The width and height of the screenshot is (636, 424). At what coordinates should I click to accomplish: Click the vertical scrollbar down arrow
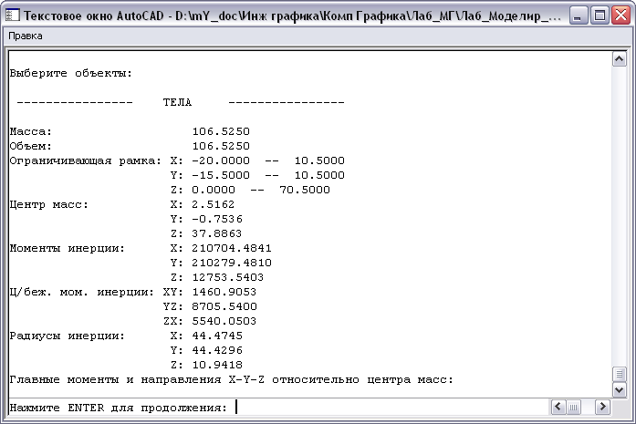619,390
